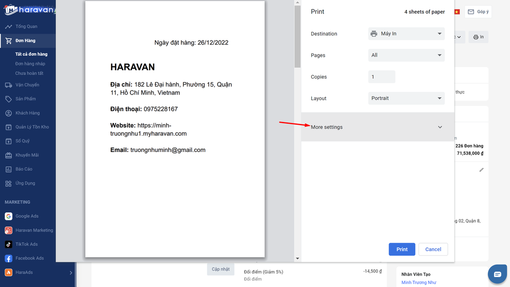The image size is (510, 287).
Task: Click the Báo Cáo chart icon
Action: click(x=8, y=169)
